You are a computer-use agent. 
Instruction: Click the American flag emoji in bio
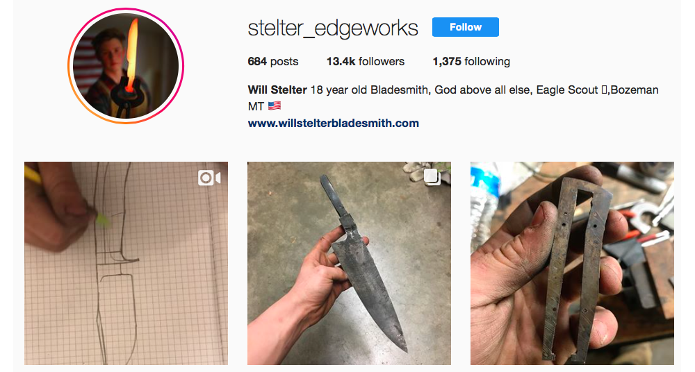(275, 106)
